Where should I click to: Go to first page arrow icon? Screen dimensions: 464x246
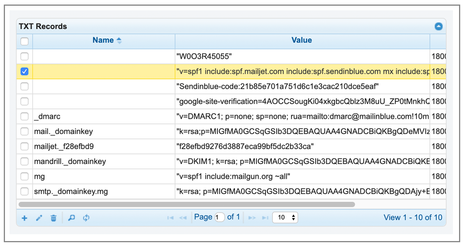[x=170, y=218]
